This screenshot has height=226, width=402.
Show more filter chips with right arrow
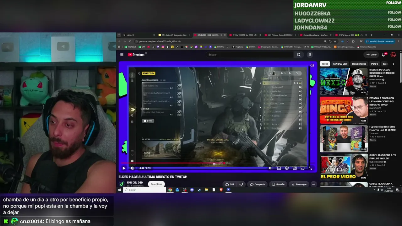pos(393,64)
